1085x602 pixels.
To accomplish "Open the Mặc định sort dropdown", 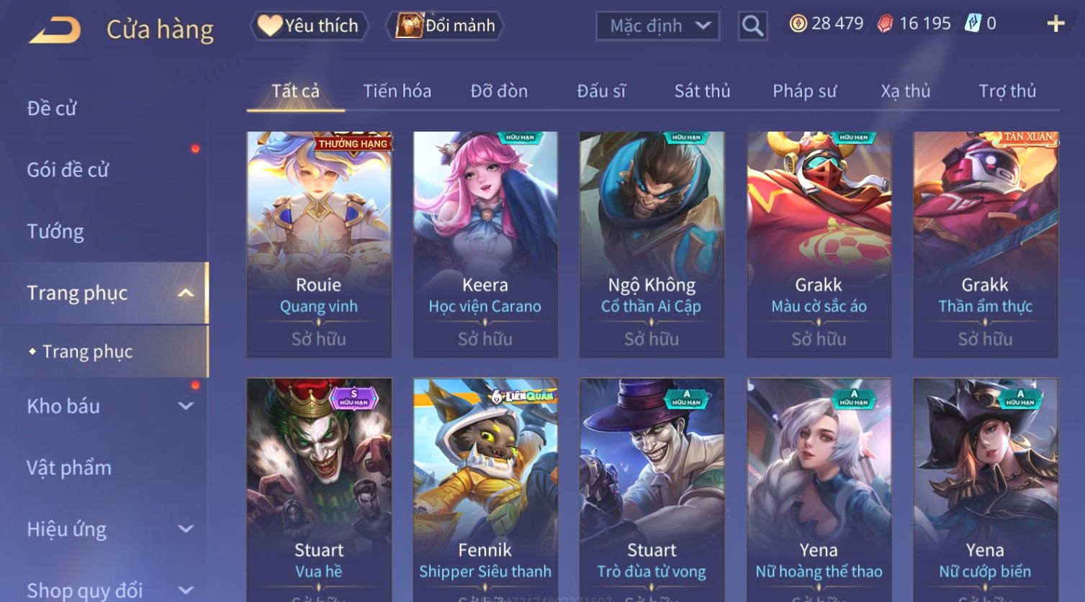I will (657, 26).
